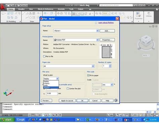
Task: Click the Undo arrow in quick access toolbar
Action: click(22, 5)
